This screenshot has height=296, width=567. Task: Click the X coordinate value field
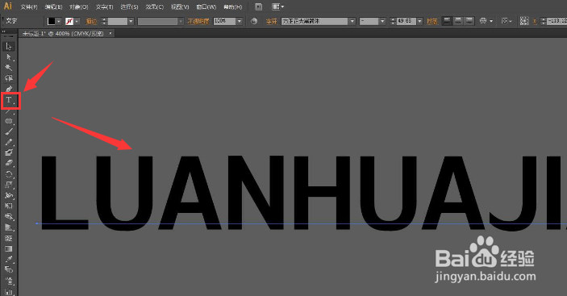pos(557,21)
